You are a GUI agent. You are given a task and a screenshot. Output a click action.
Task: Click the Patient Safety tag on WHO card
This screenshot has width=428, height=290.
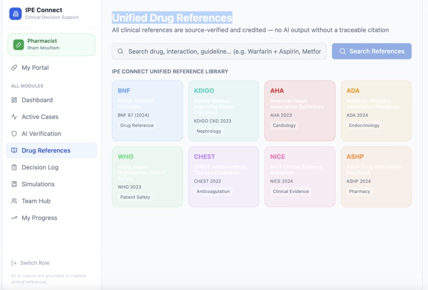click(x=135, y=197)
